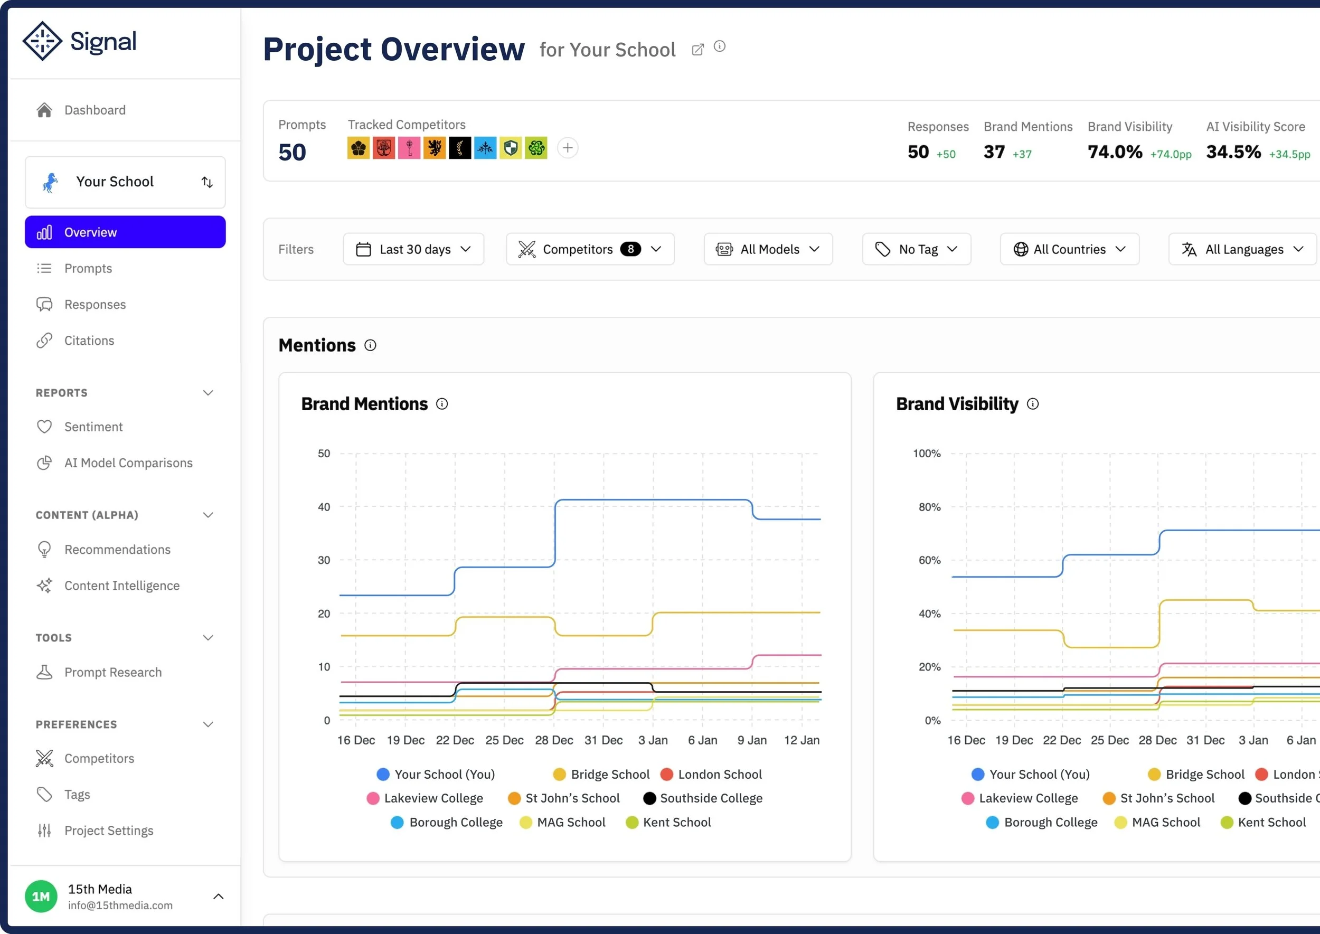Viewport: 1320px width, 934px height.
Task: Open the All Models filter dropdown
Action: tap(768, 249)
